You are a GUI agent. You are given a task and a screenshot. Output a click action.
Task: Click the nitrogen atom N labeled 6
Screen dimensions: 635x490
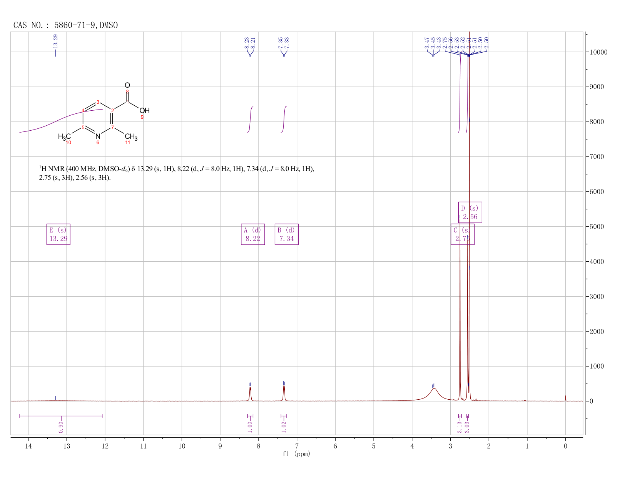click(x=98, y=136)
